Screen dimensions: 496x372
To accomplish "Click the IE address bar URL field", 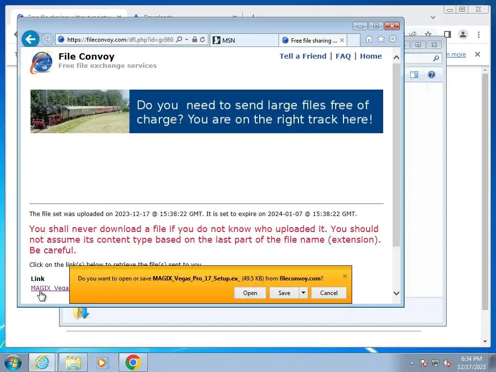I will pos(120,40).
